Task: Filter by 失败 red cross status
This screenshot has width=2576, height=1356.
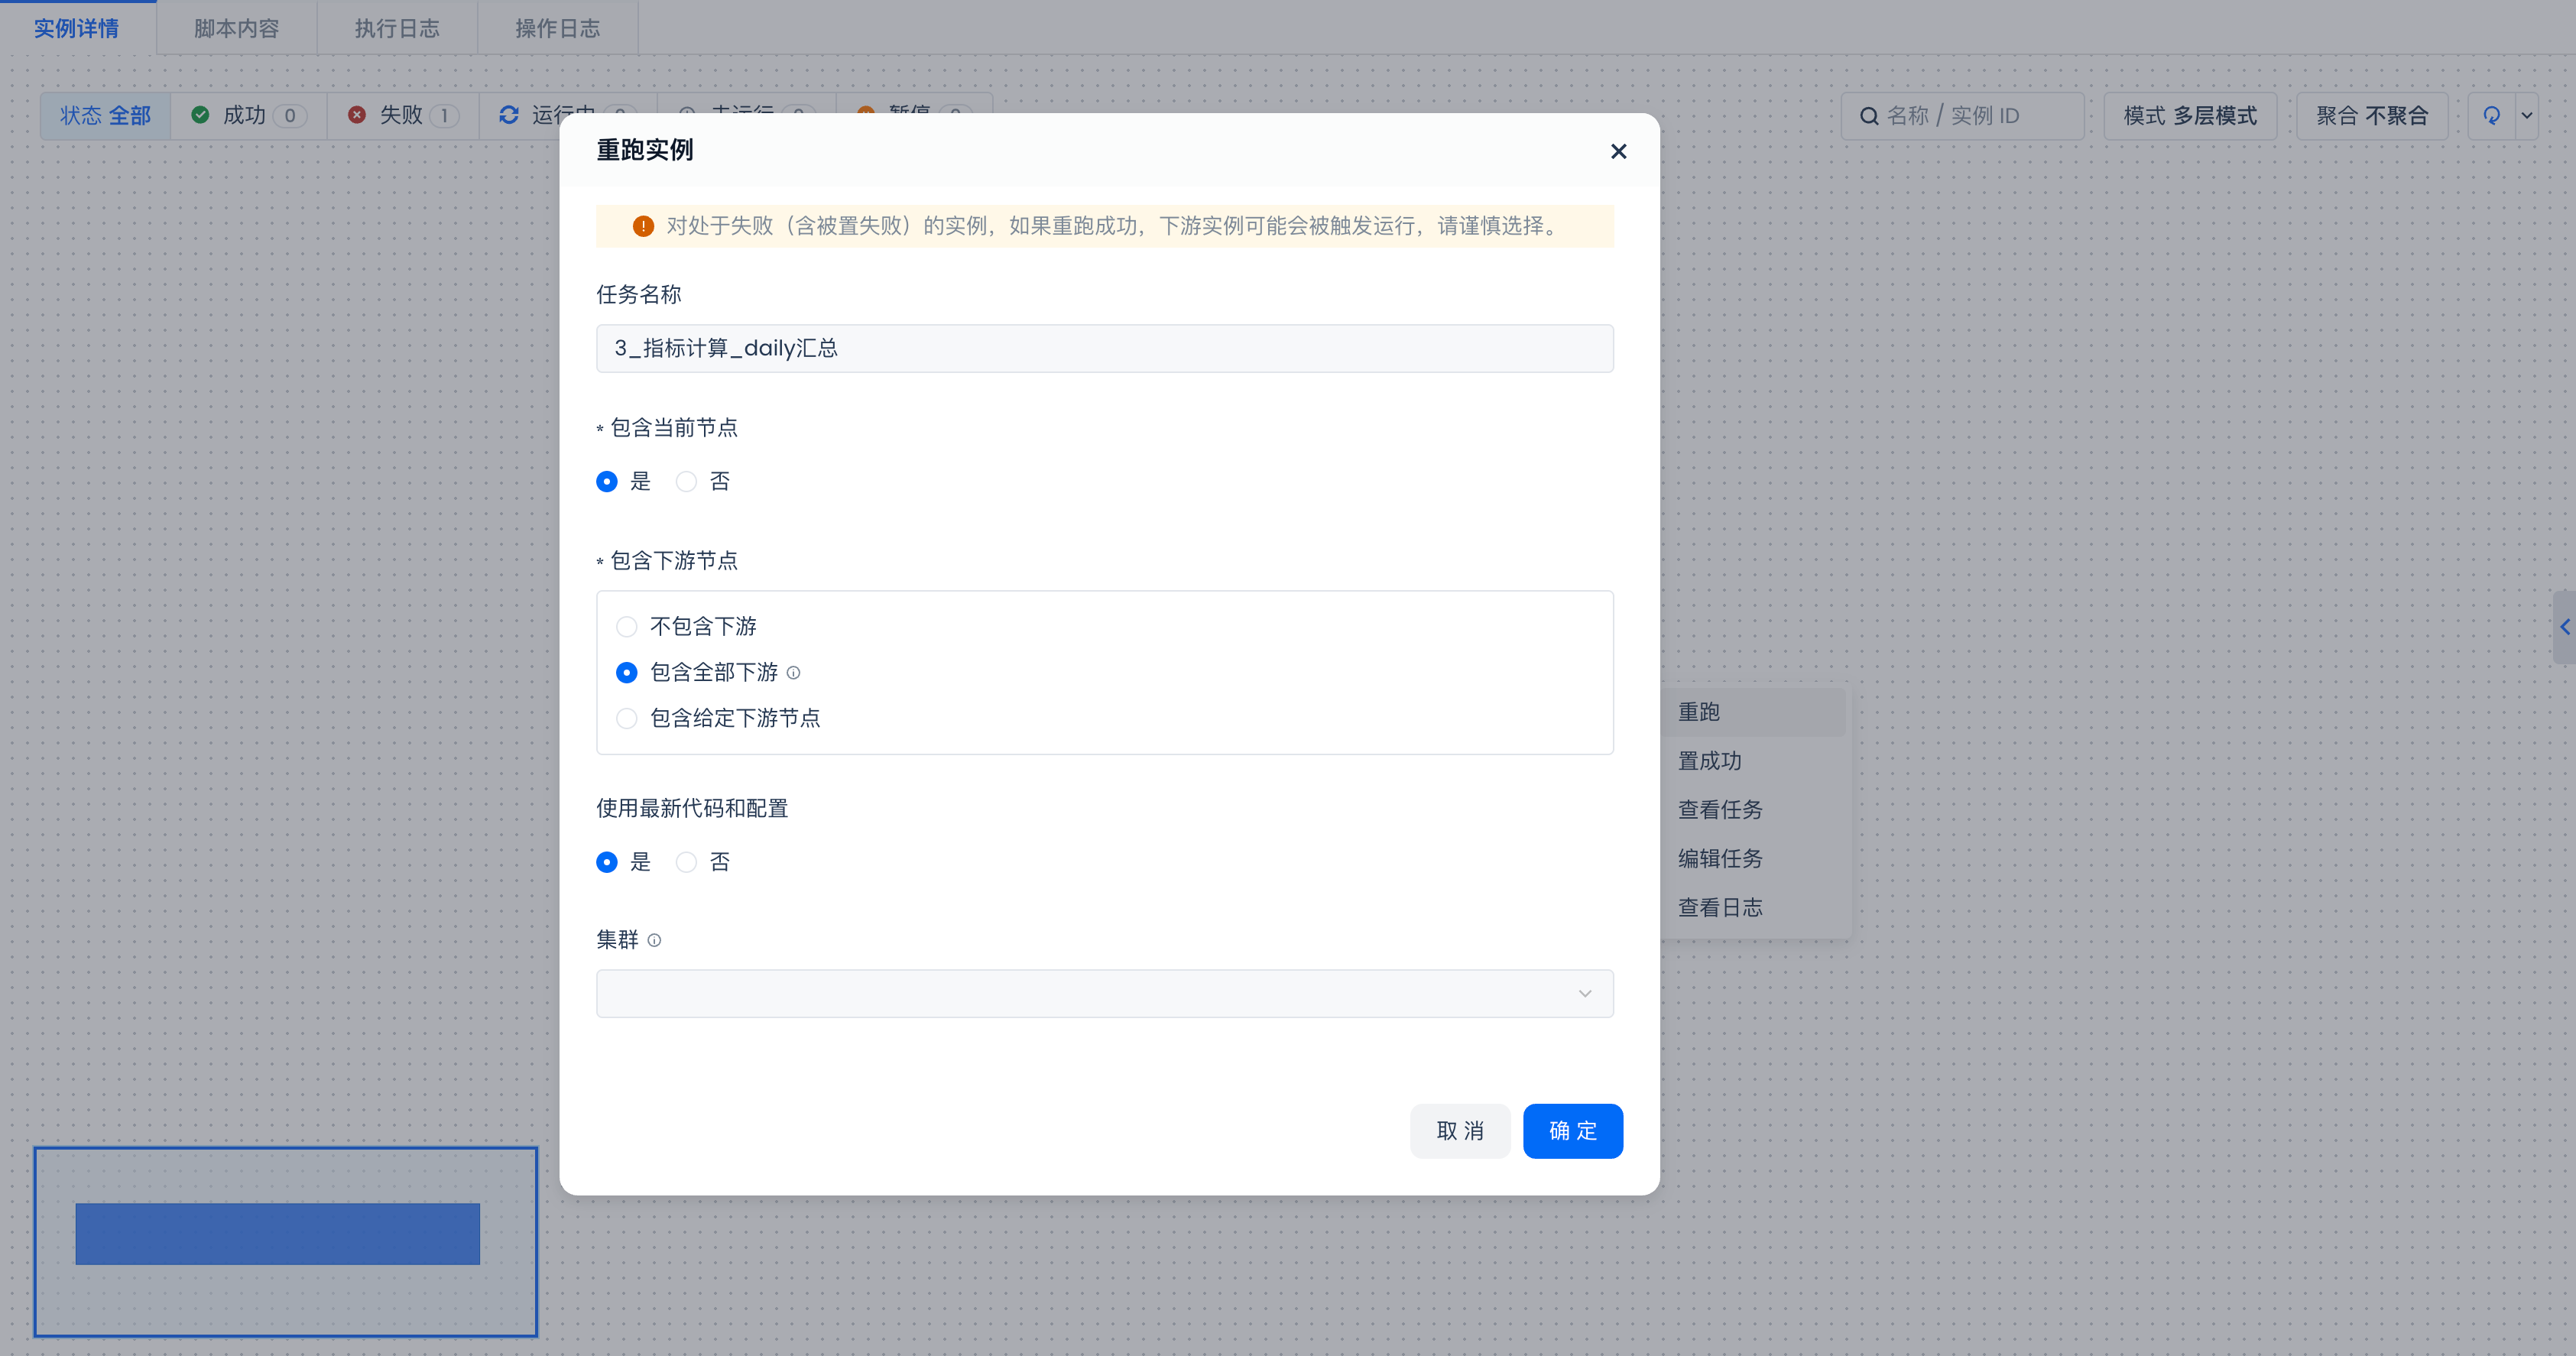Action: coord(402,116)
